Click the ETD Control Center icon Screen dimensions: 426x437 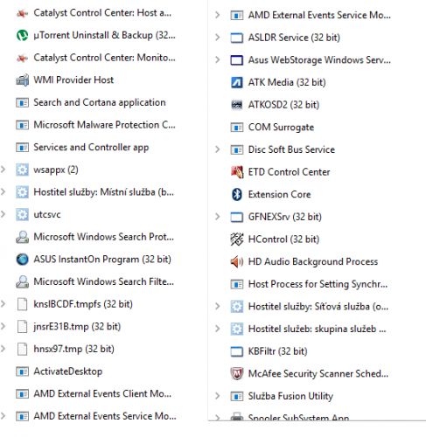coord(237,172)
